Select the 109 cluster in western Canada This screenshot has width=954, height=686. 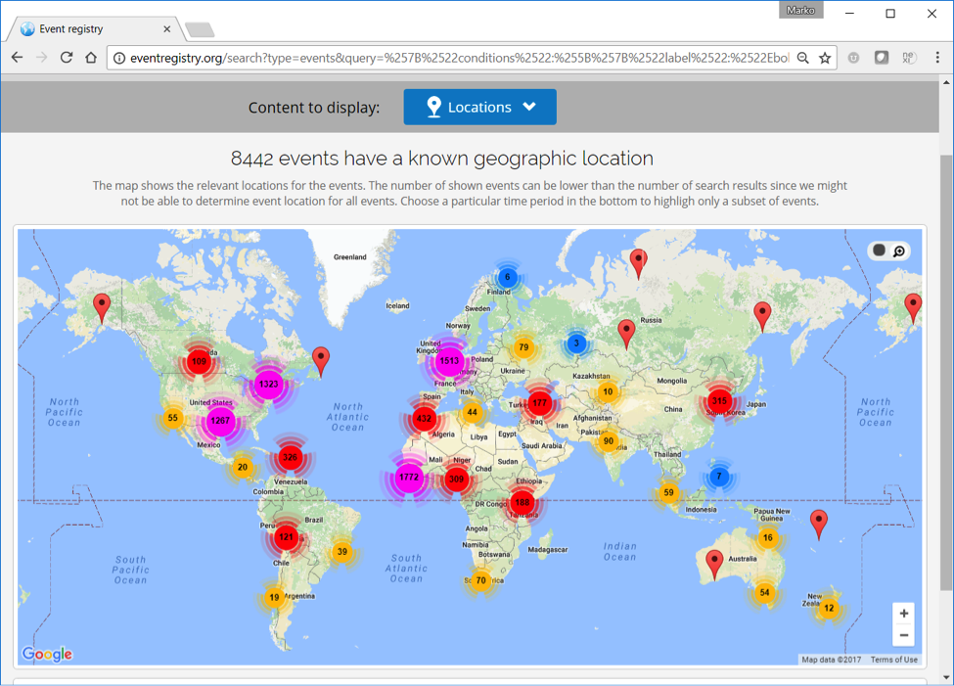(199, 361)
